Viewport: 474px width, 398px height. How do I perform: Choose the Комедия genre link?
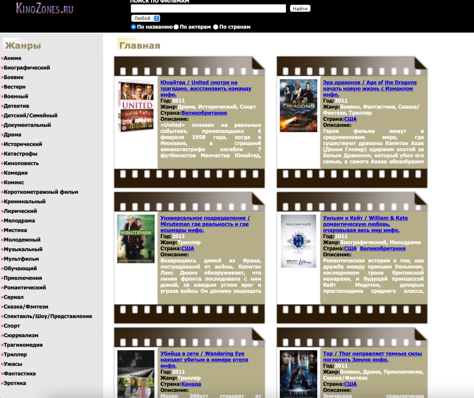(x=16, y=173)
